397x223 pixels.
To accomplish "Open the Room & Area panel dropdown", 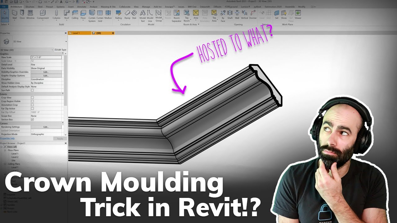I will coord(198,24).
